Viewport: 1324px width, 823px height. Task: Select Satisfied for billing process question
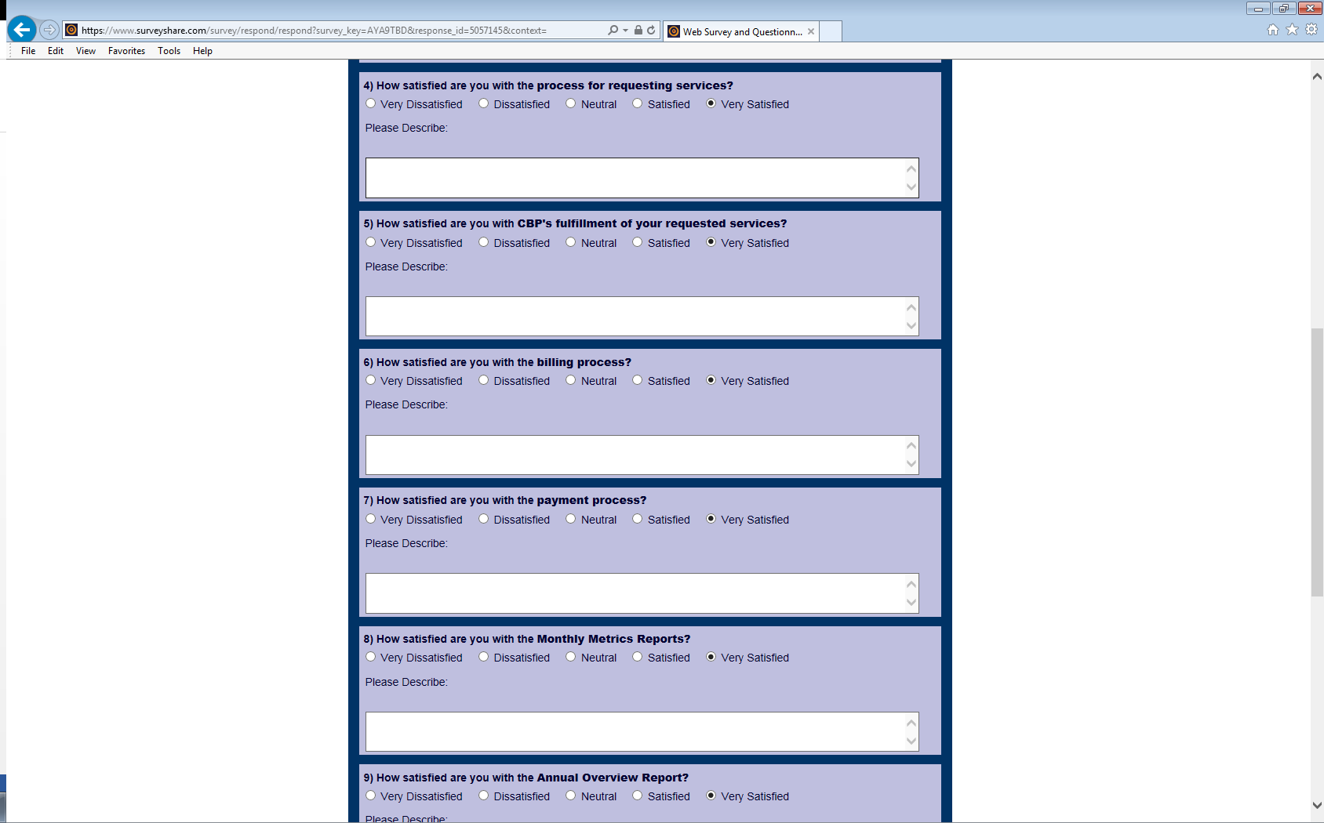(638, 380)
